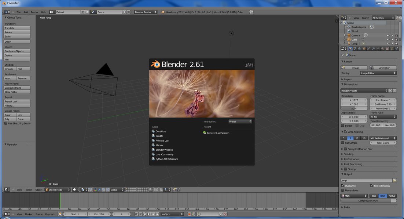Click the Translate button in Object Tools
Screen dimensions: 404x219
click(x=17, y=28)
